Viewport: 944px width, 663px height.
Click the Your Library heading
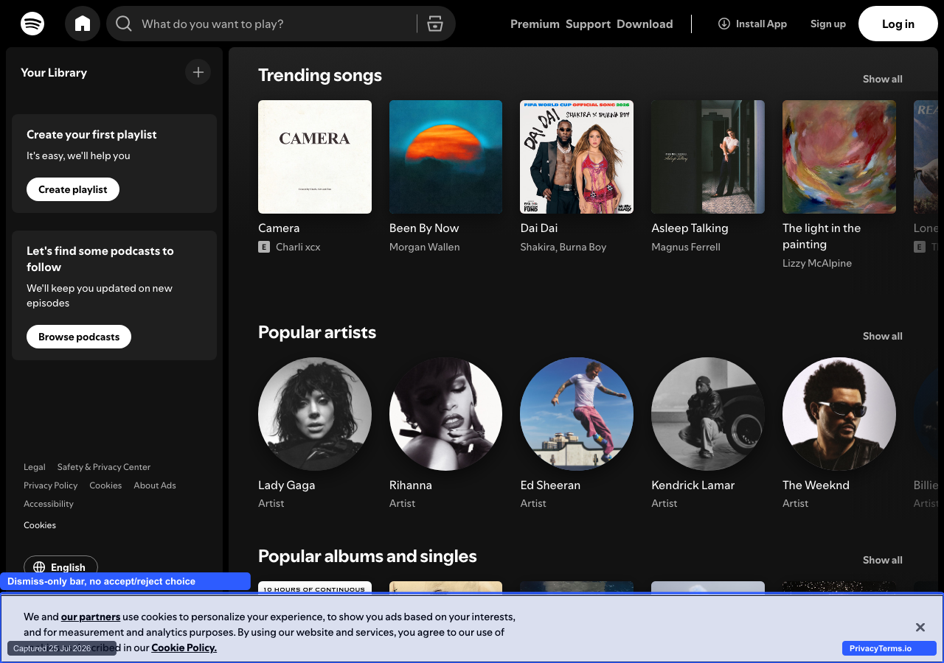(54, 72)
